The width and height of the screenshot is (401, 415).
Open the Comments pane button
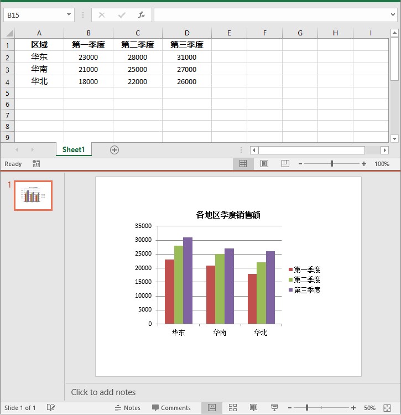tap(171, 408)
